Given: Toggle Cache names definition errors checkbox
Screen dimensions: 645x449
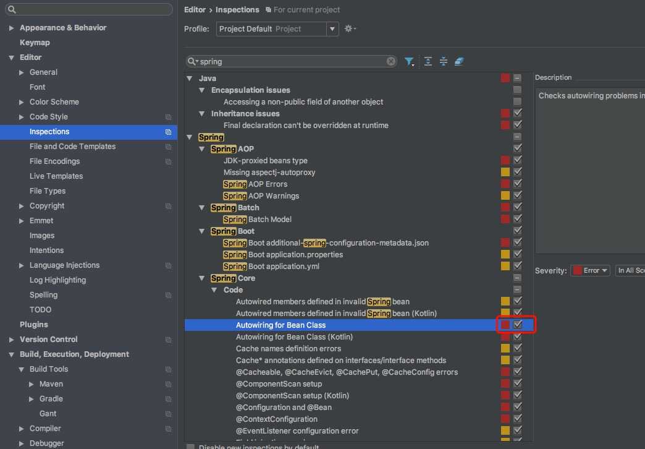Looking at the screenshot, I should click(x=518, y=348).
